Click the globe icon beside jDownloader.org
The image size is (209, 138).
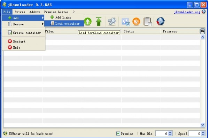click(x=203, y=11)
